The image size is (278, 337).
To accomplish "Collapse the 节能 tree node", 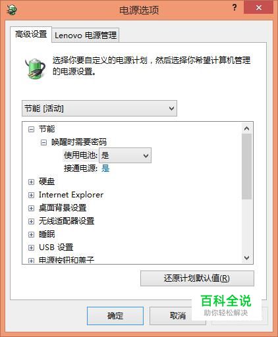I will click(x=31, y=129).
